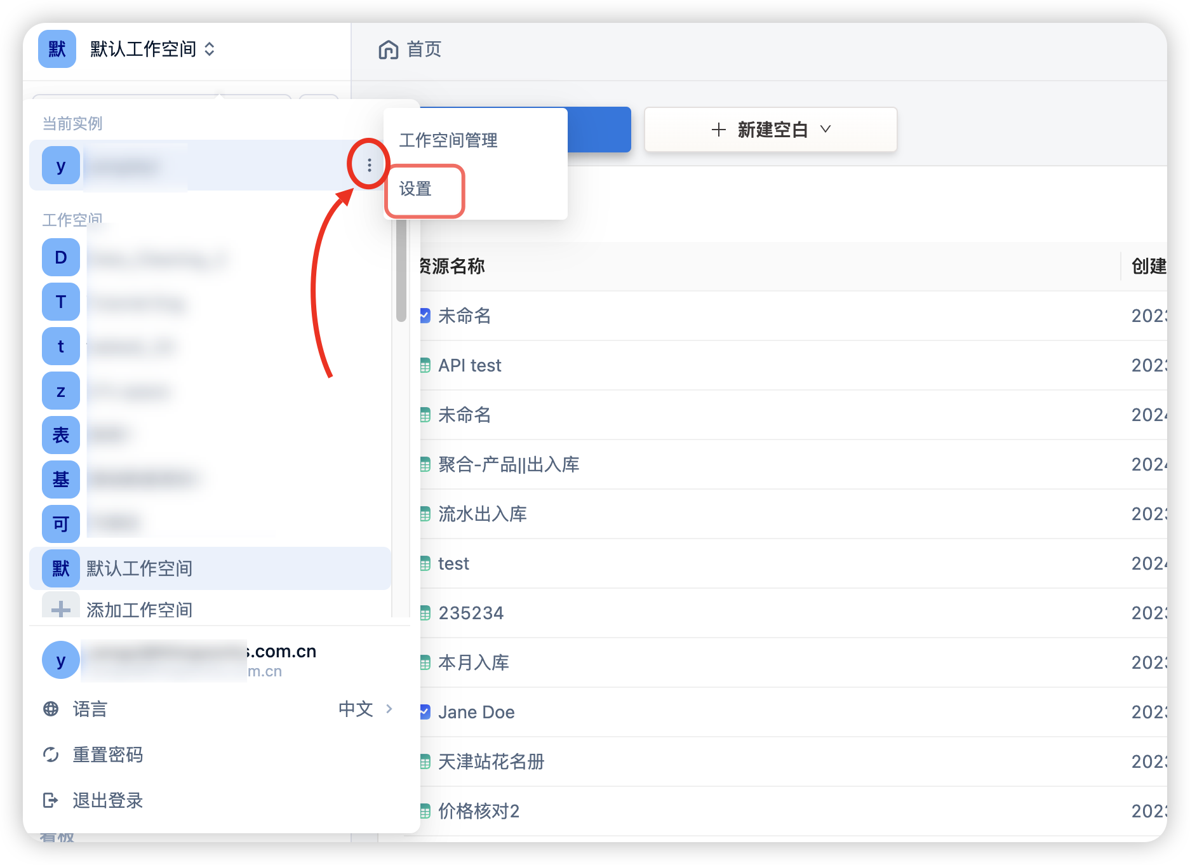This screenshot has width=1190, height=865.
Task: Select 工作空间管理 menu entry
Action: 448,140
